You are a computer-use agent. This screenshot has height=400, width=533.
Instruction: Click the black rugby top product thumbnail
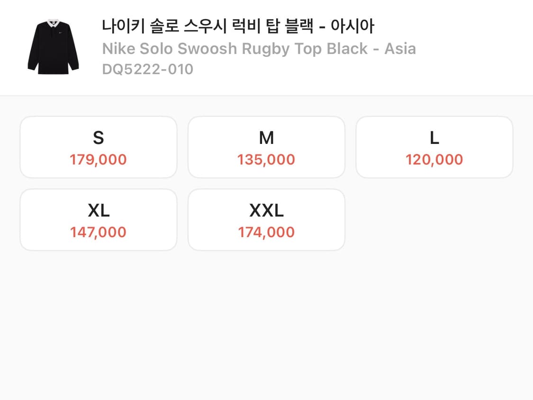[x=52, y=46]
